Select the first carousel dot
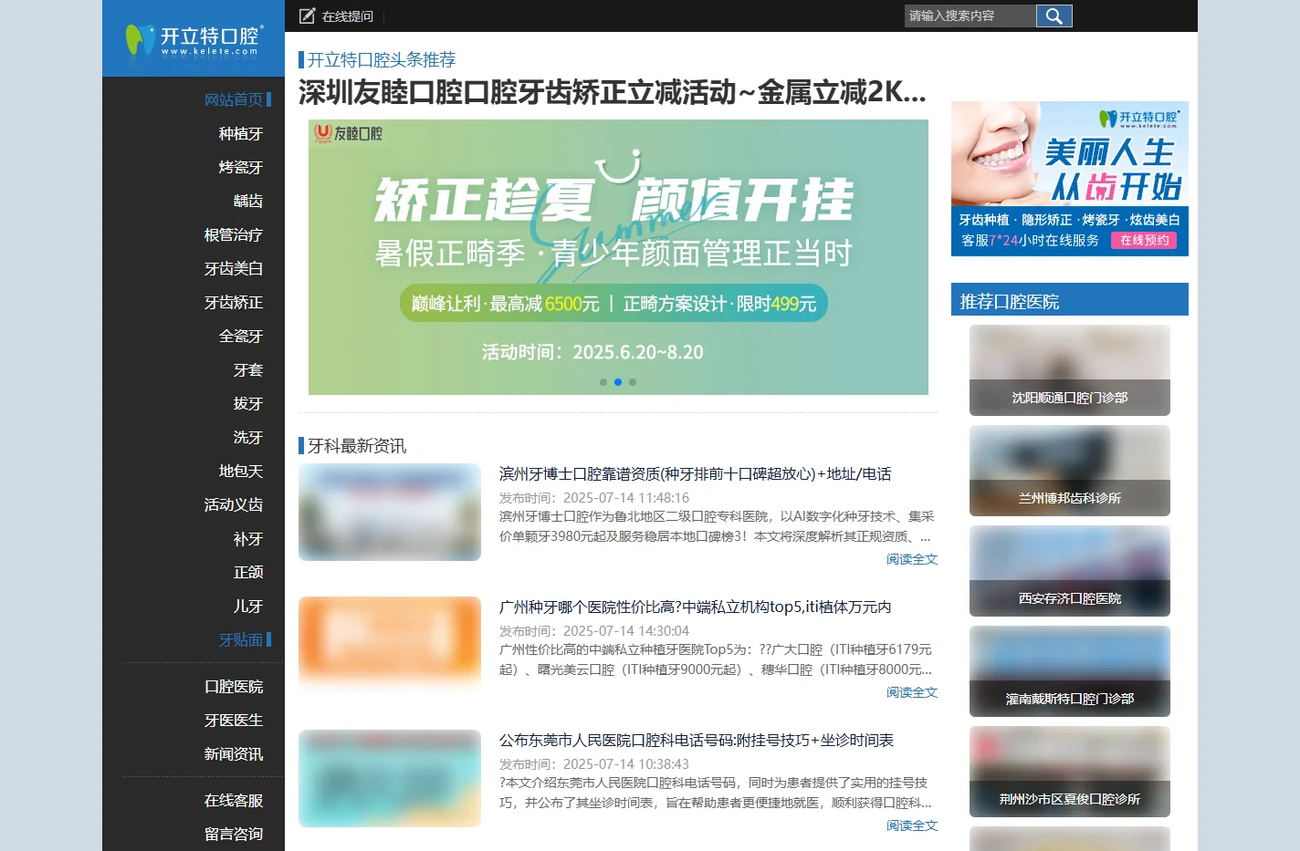1300x851 pixels. click(603, 382)
